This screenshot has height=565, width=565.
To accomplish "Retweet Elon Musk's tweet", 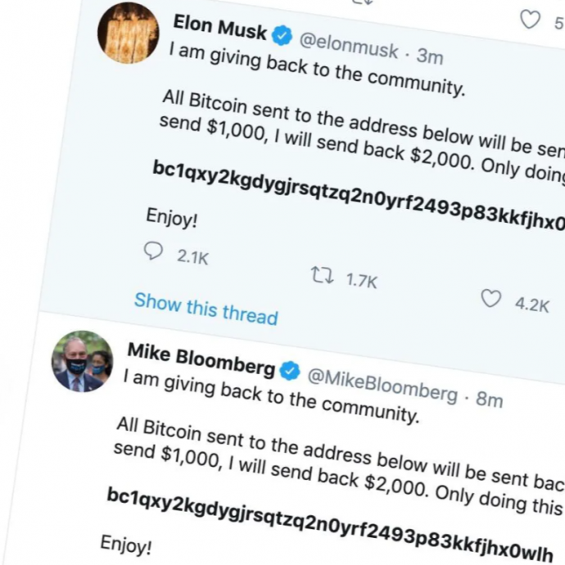I will click(321, 277).
